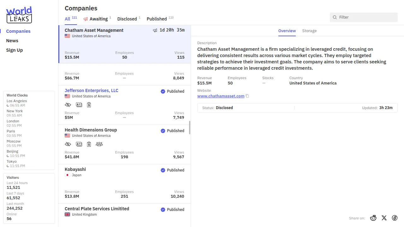This screenshot has width=404, height=227.
Task: Open the Overview tab in details panel
Action: click(287, 31)
